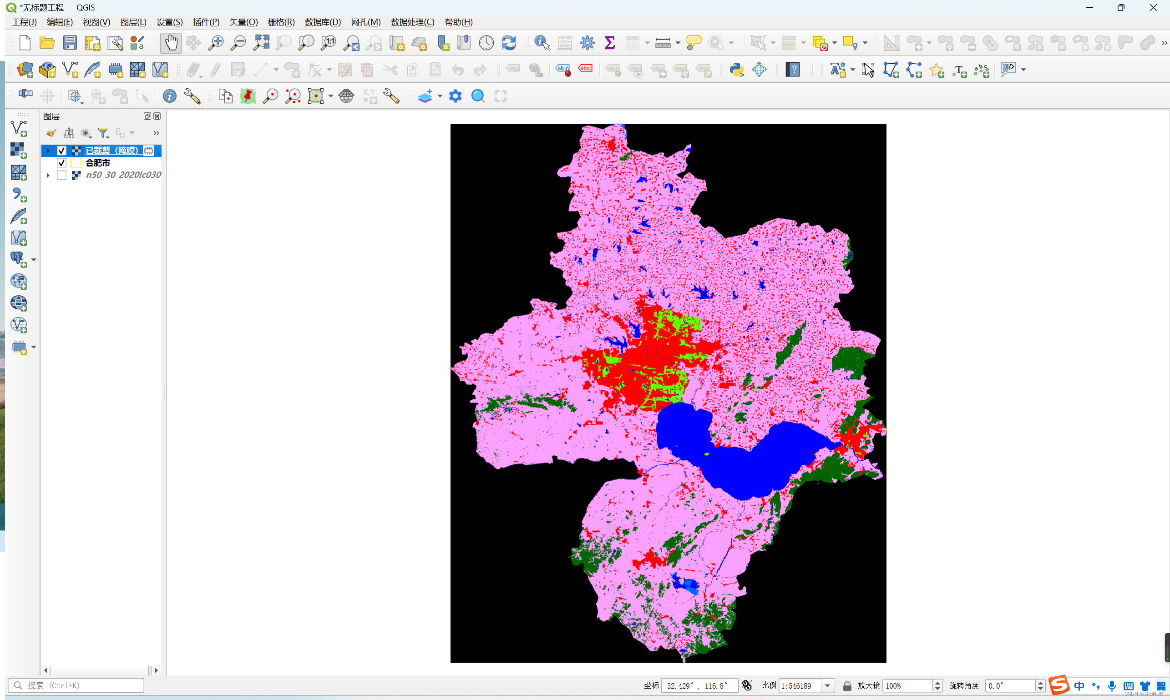
Task: Expand the n50_30_2020lc030 layer tree
Action: click(x=48, y=175)
